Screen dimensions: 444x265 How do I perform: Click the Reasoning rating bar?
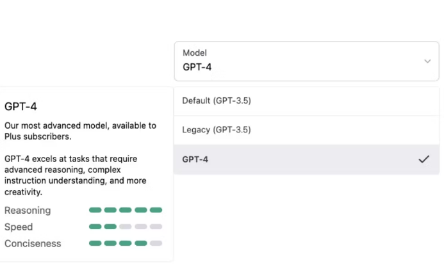click(126, 210)
